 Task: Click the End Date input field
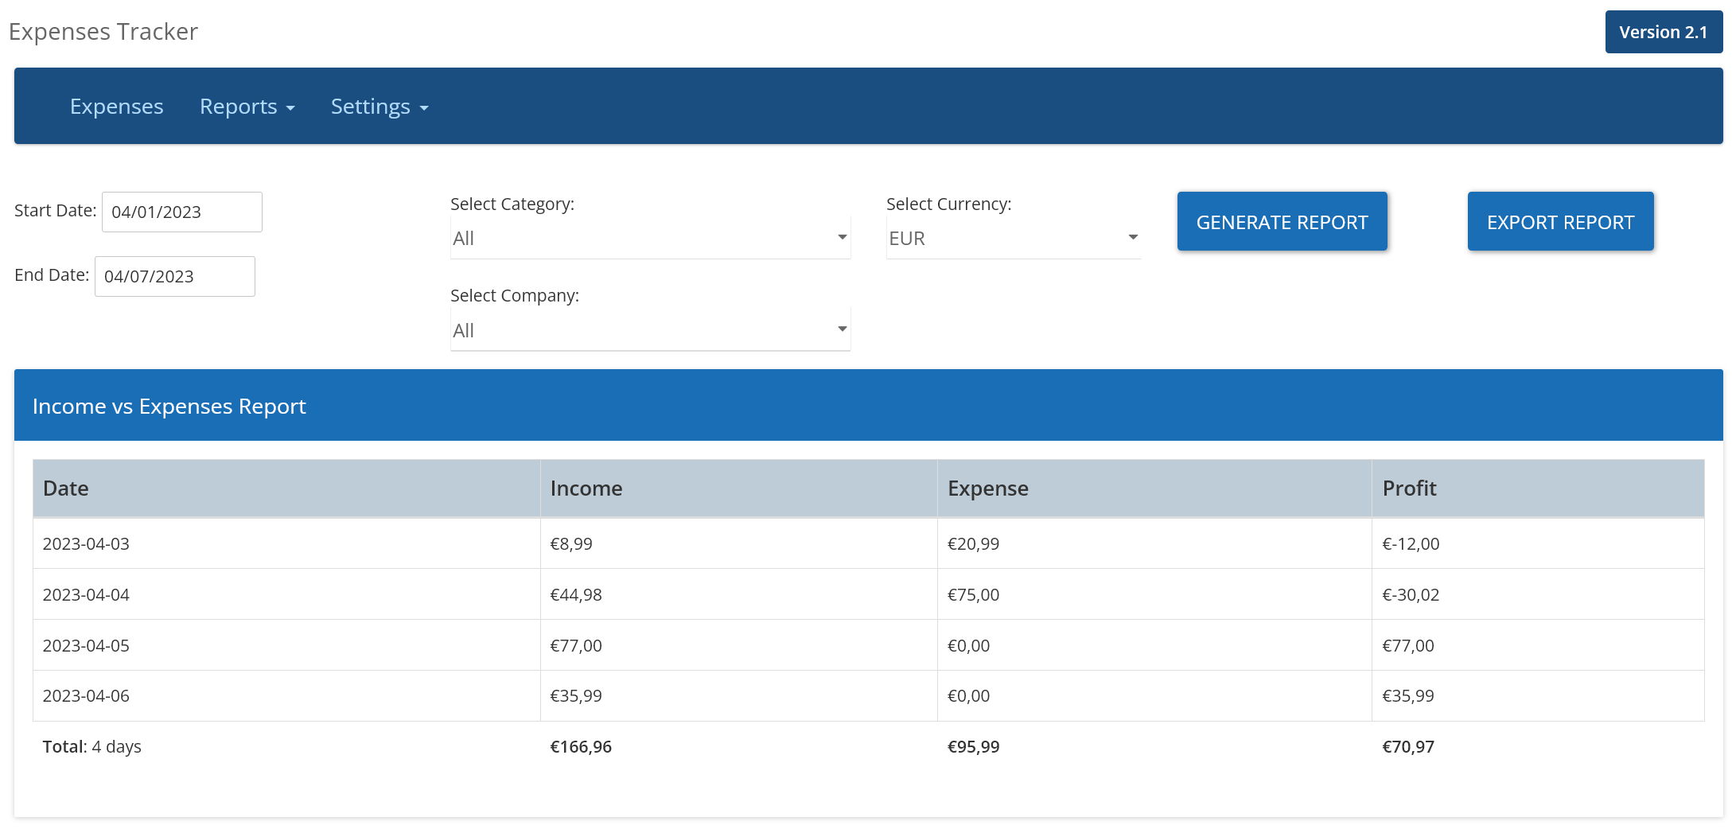point(174,276)
